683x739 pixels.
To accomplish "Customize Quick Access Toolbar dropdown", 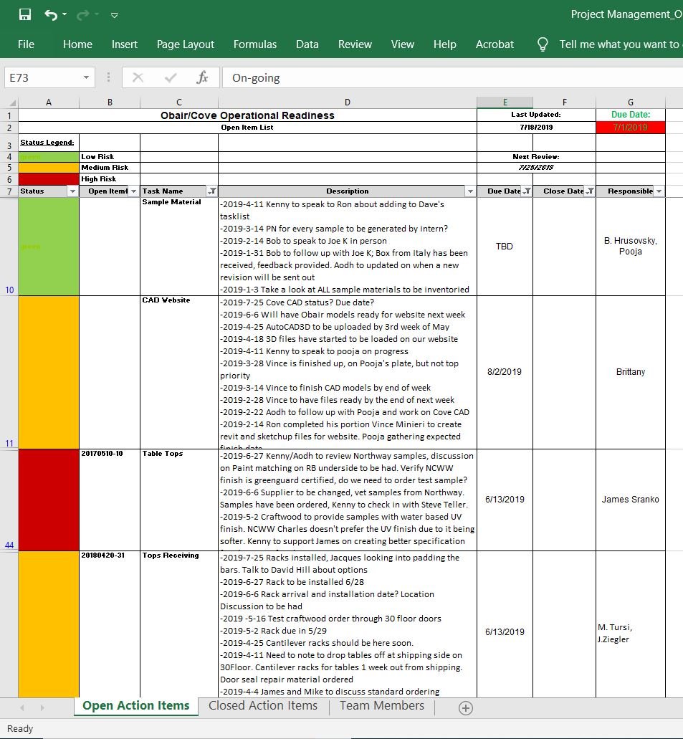I will coord(114,15).
